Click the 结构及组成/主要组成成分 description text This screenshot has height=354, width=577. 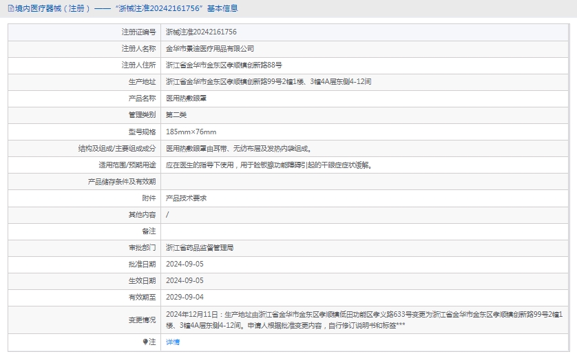tap(238, 148)
